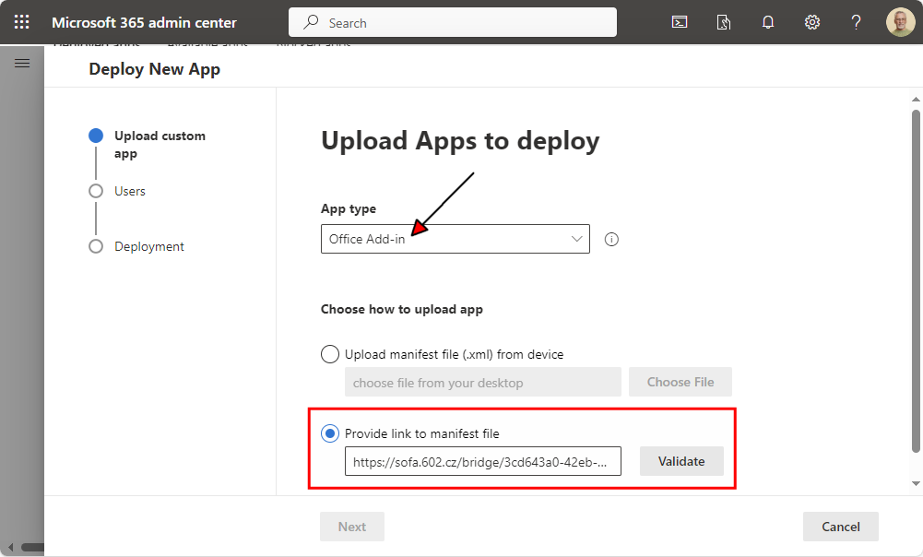Click the search magnifier icon
923x557 pixels.
coord(311,22)
